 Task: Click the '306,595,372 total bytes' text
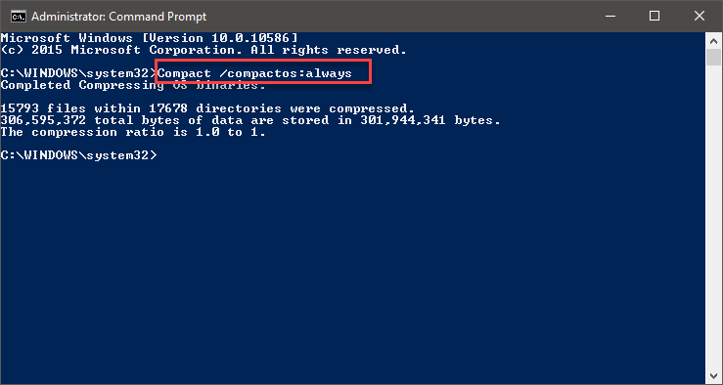point(100,120)
